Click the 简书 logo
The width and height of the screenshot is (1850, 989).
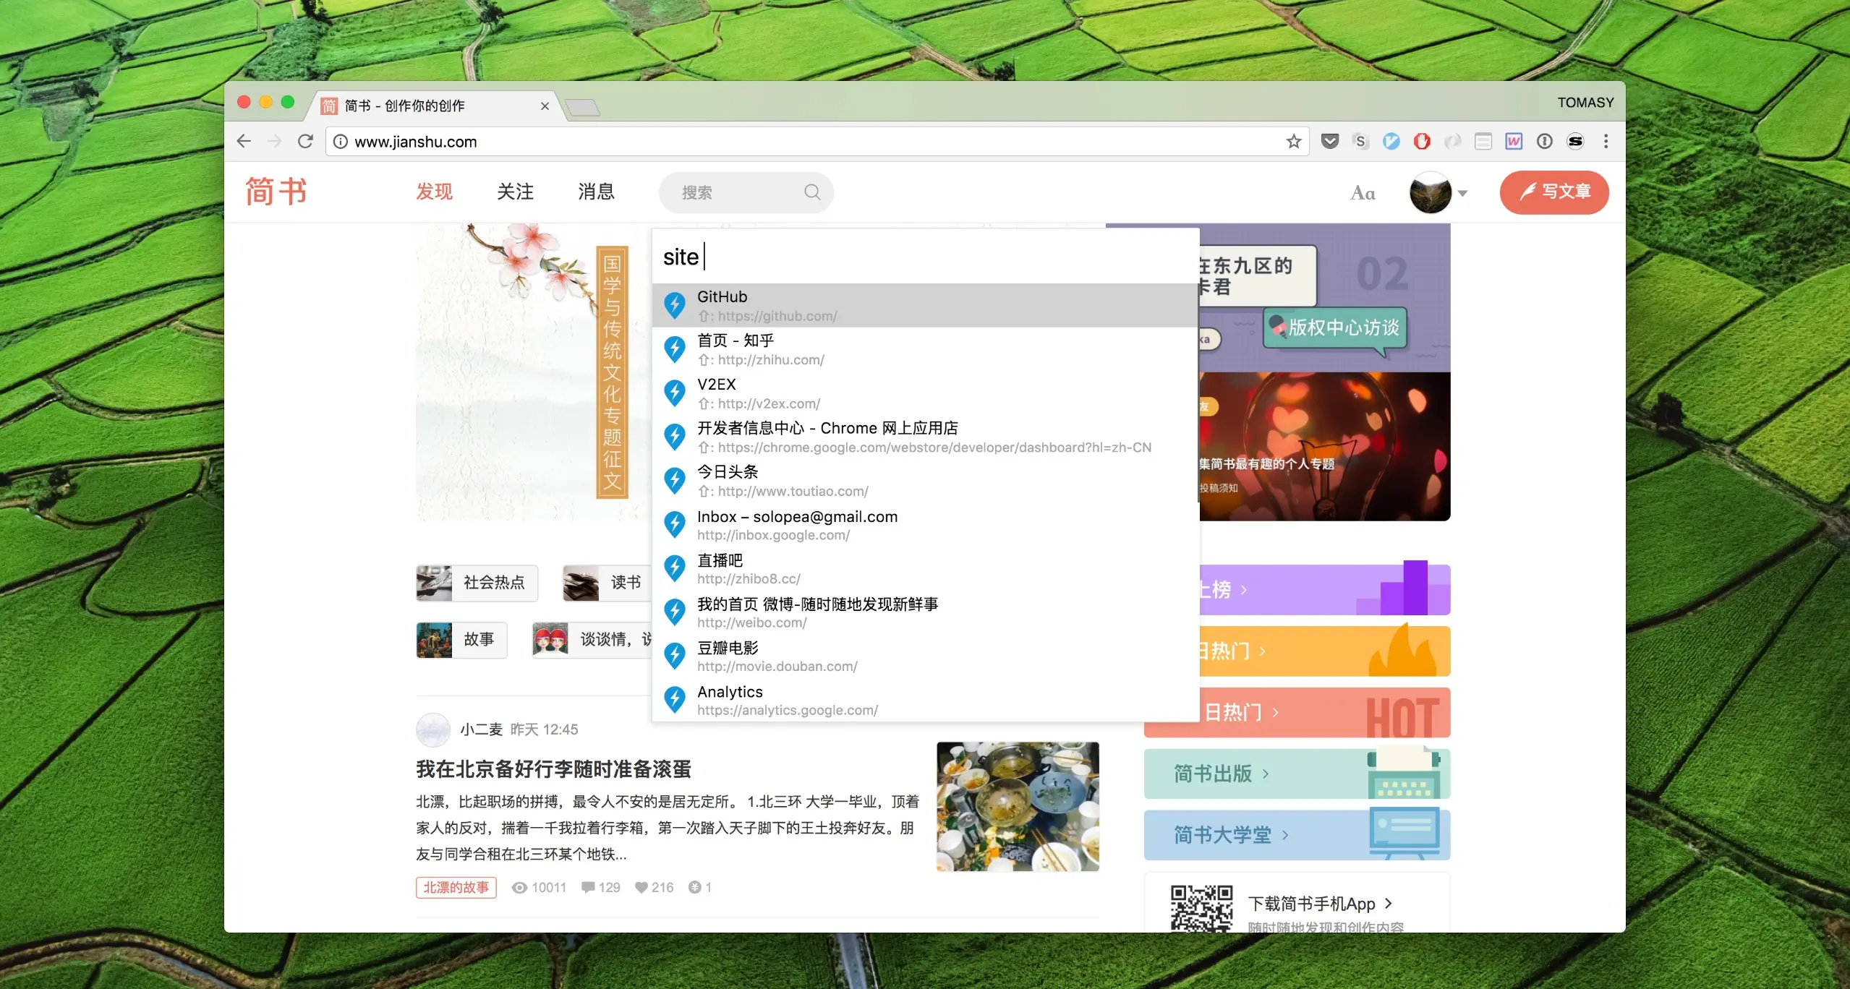276,191
